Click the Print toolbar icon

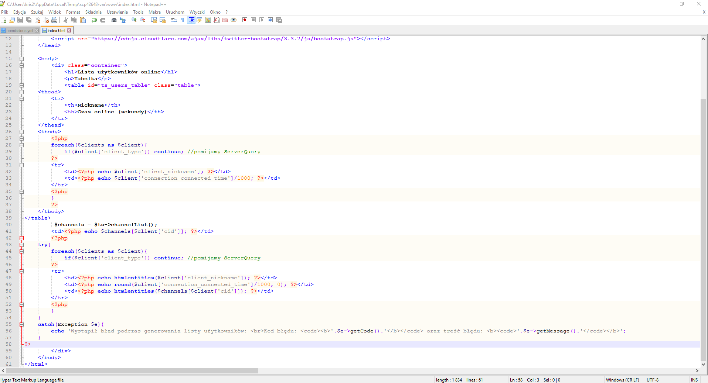54,20
